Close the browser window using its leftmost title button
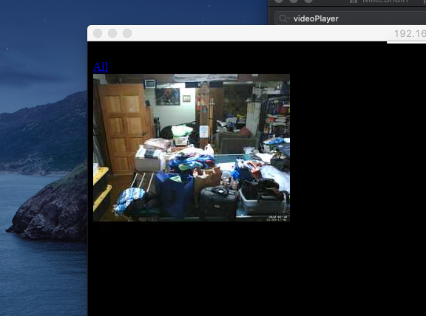The height and width of the screenshot is (316, 426). (98, 33)
